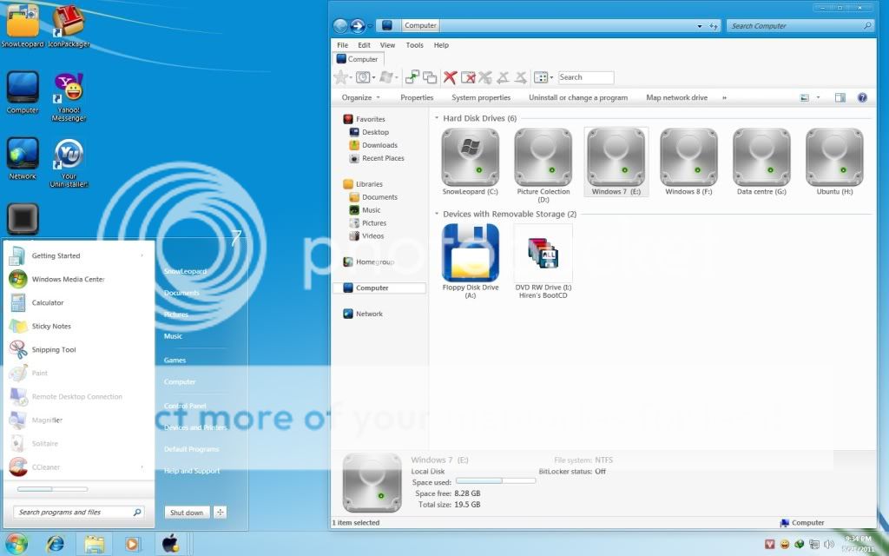Click the star favorites toolbar icon

click(x=340, y=77)
